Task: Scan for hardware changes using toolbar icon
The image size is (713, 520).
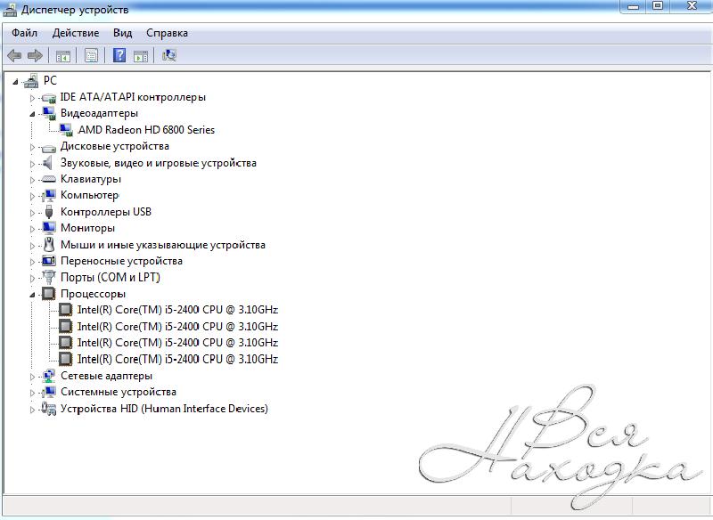Action: [x=169, y=55]
